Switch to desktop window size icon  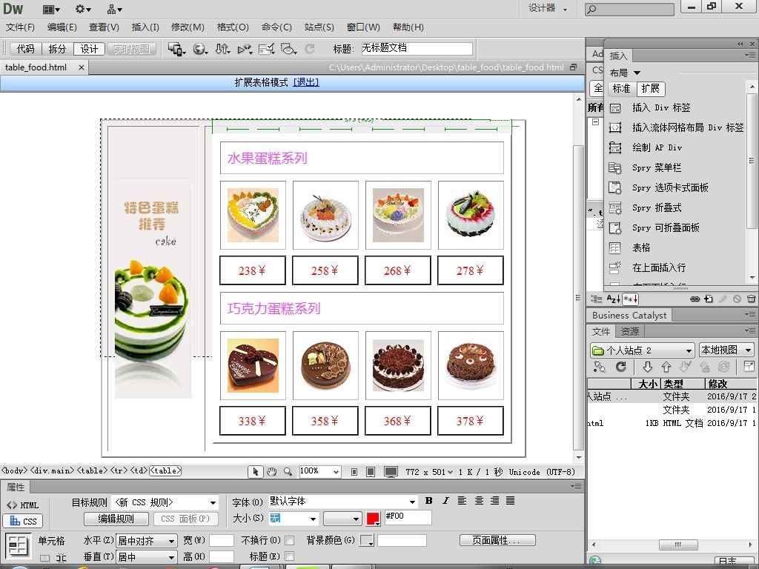(x=391, y=472)
